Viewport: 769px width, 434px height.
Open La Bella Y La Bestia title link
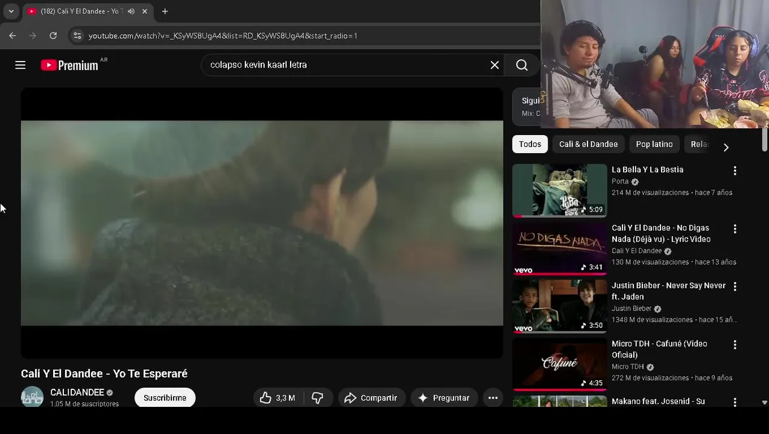click(x=647, y=170)
